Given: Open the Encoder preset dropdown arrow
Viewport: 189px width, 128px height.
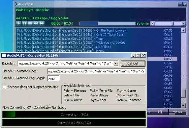Looking at the screenshot, I should (116, 64).
